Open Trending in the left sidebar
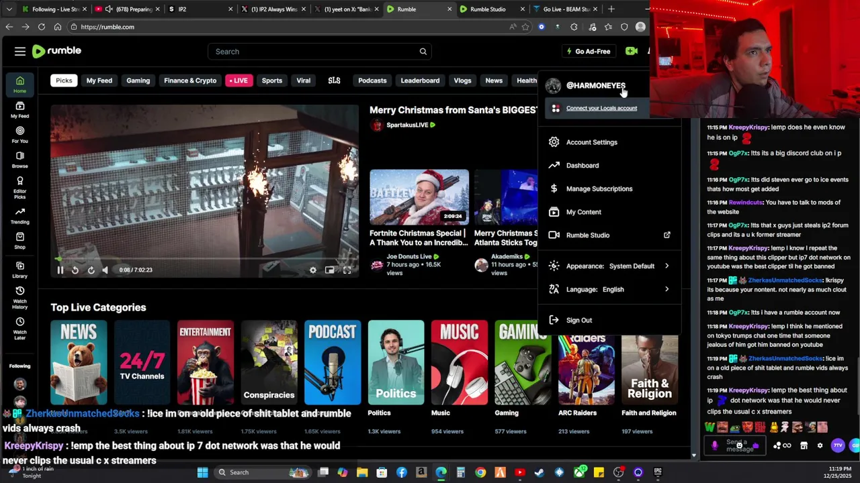The width and height of the screenshot is (860, 483). tap(19, 215)
